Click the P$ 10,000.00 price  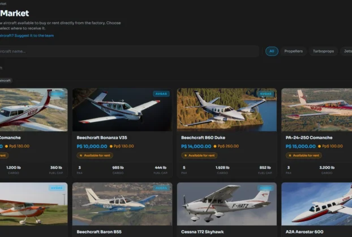(92, 146)
